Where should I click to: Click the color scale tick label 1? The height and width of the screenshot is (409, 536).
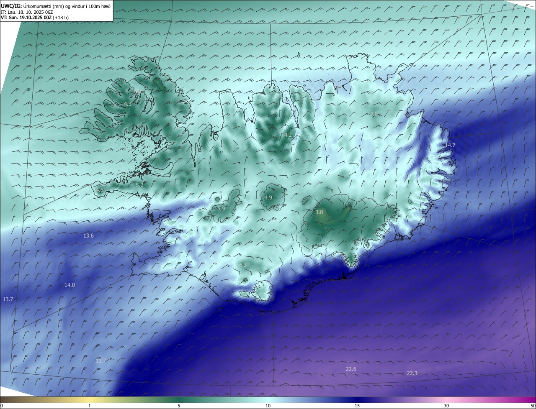(90, 406)
